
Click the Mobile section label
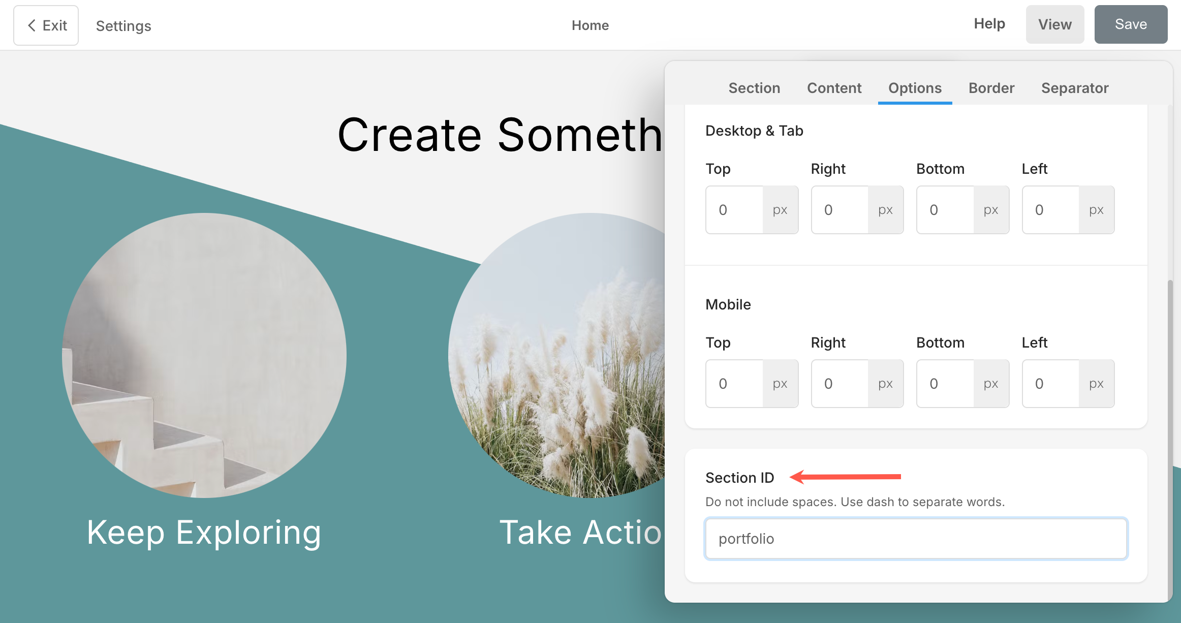[x=728, y=304]
